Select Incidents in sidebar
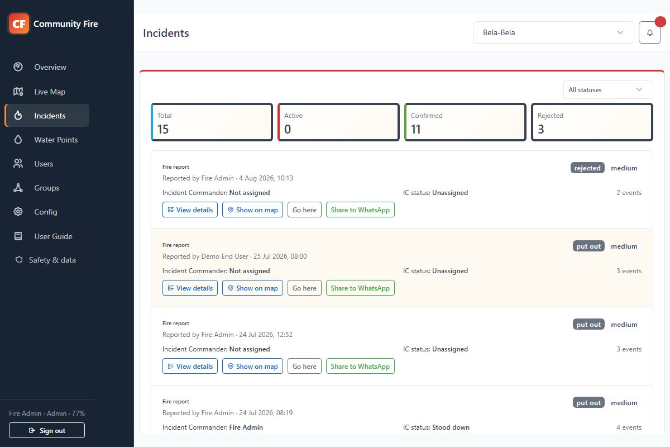The width and height of the screenshot is (670, 447). tap(47, 116)
